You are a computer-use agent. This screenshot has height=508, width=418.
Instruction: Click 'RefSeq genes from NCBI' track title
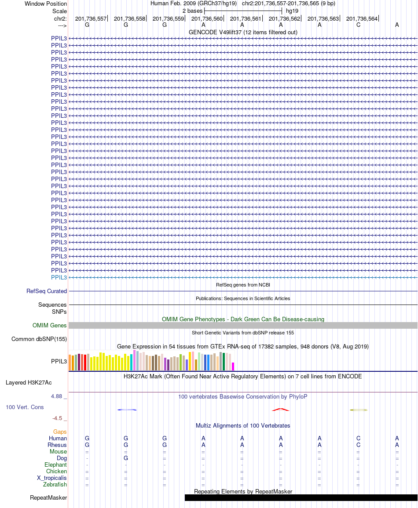243,285
